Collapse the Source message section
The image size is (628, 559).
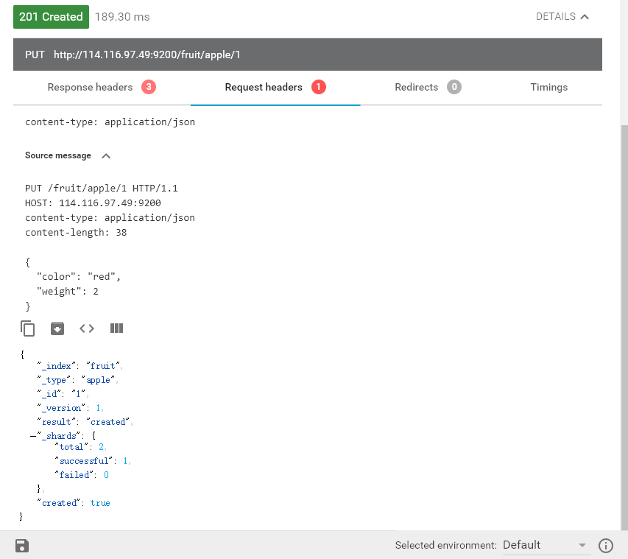(106, 156)
